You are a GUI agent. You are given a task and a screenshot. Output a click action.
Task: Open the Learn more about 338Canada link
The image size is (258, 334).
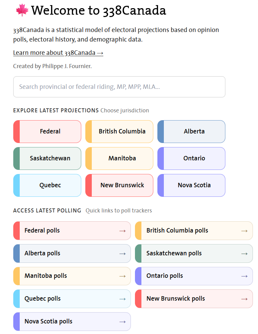coord(58,53)
